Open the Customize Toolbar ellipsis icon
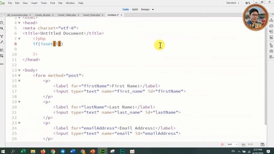This screenshot has height=154, width=274. pyautogui.click(x=2, y=64)
